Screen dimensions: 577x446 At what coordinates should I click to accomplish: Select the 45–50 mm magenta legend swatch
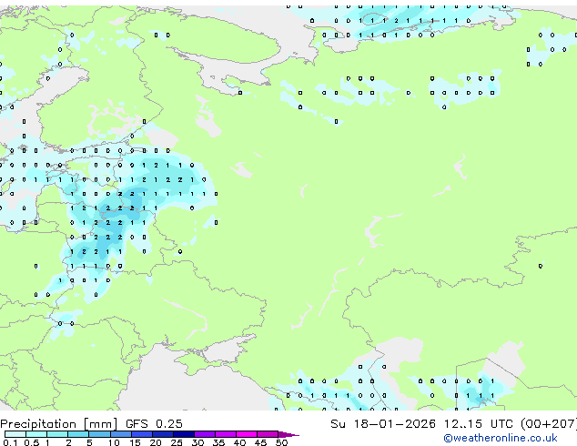[x=268, y=434]
